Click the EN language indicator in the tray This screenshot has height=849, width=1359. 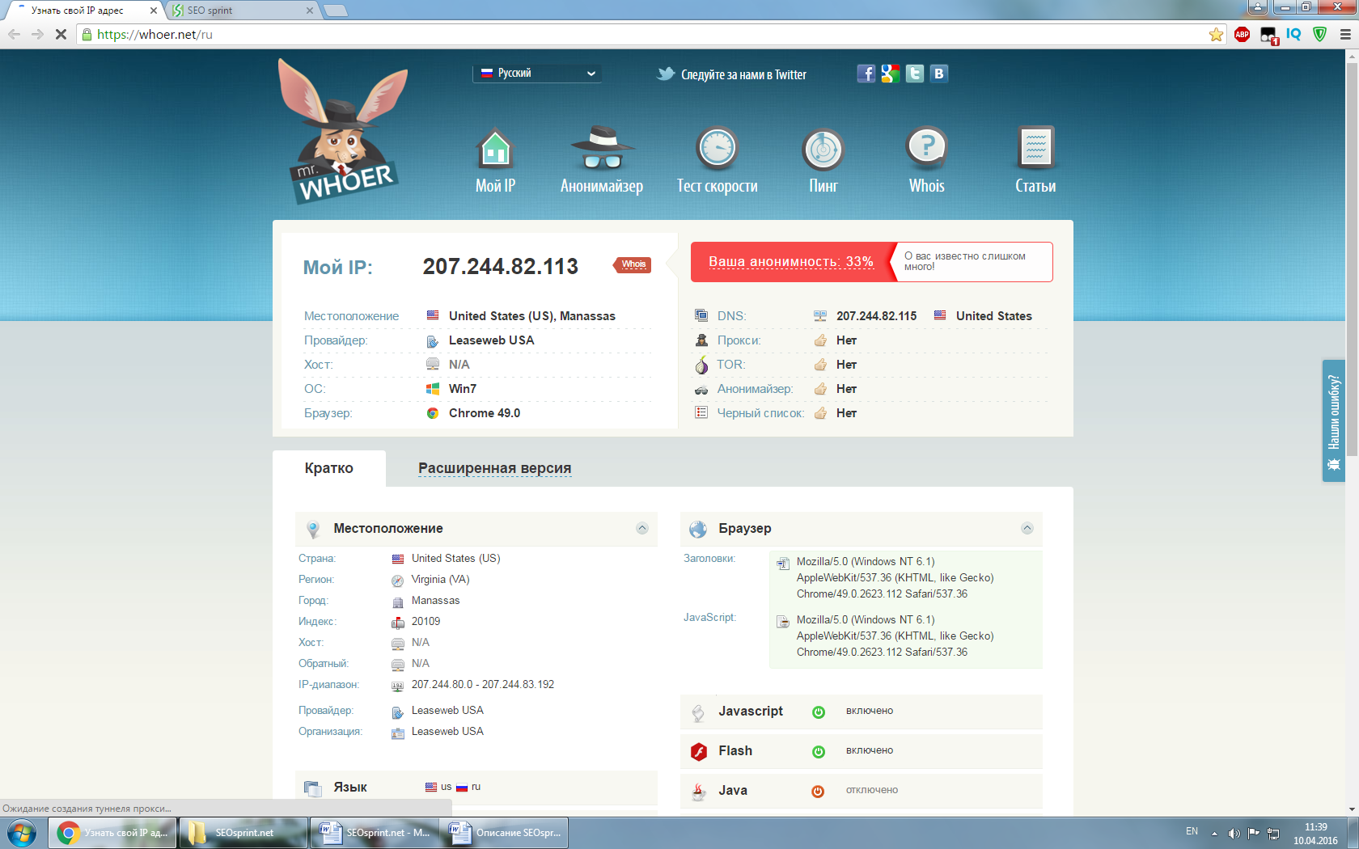click(x=1192, y=831)
